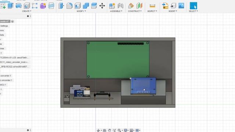This screenshot has width=235, height=132.
Task: Select the Offset Plane tool
Action: (131, 6)
